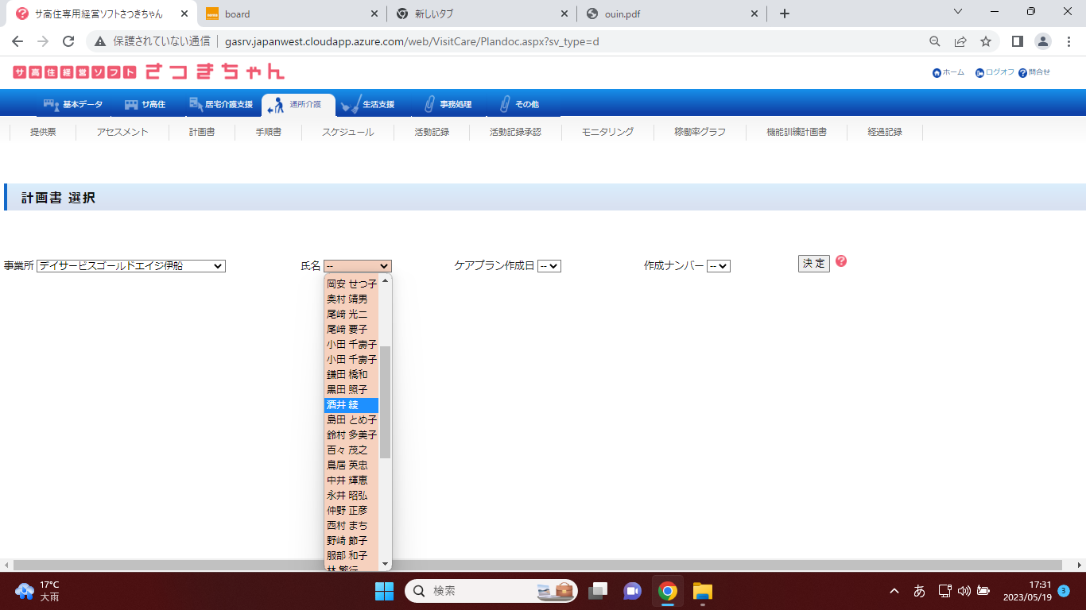Reload the page with browser refresh icon

click(68, 41)
